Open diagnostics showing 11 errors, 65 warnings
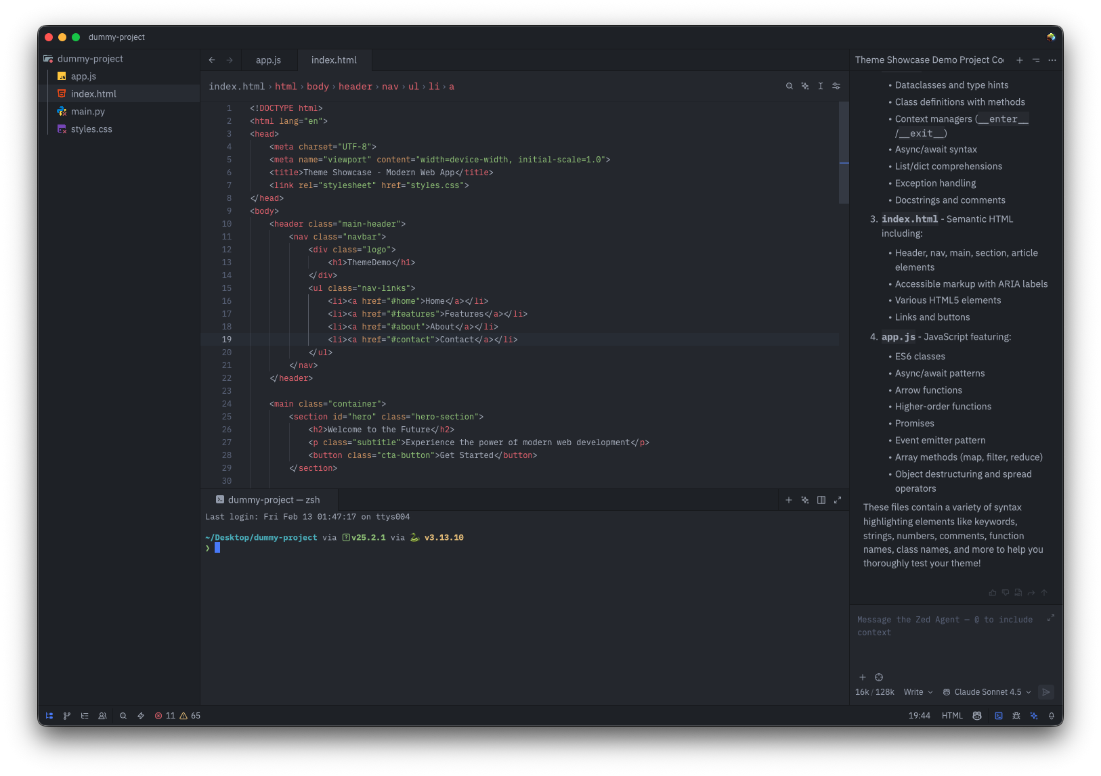The image size is (1101, 776). tap(177, 716)
